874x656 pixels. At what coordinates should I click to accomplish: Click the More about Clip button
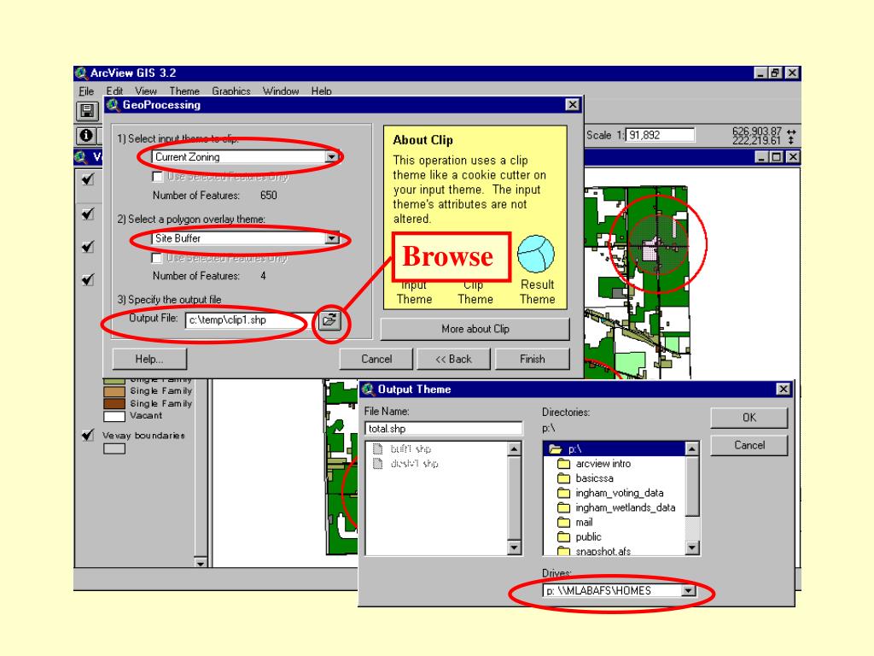pyautogui.click(x=475, y=329)
